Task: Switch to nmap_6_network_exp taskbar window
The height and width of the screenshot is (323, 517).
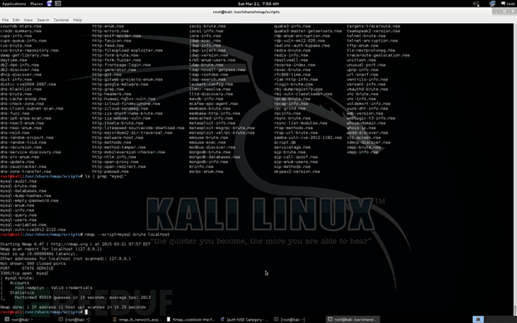Action: point(138,320)
